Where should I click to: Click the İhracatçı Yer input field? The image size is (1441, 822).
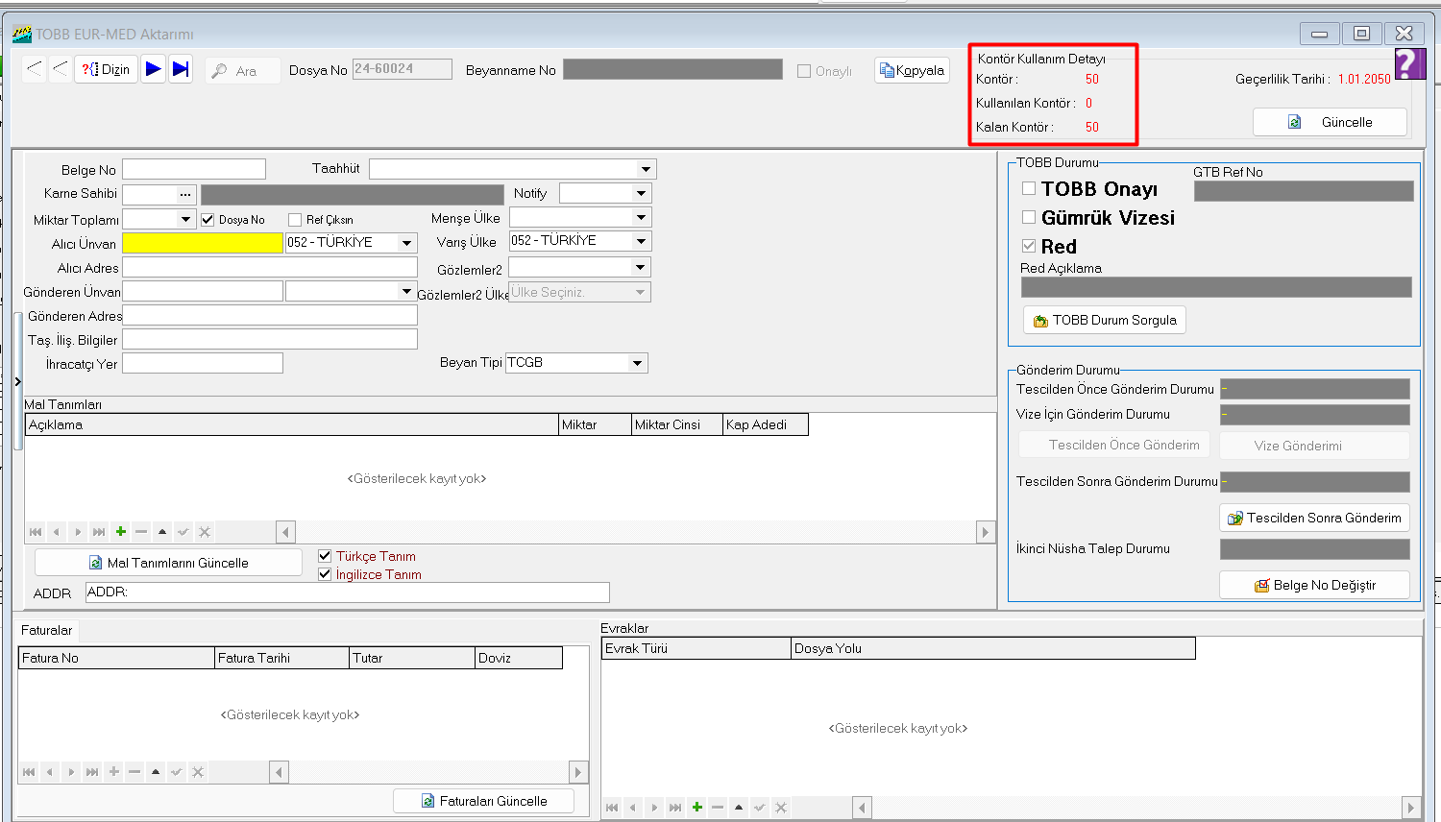pos(203,363)
